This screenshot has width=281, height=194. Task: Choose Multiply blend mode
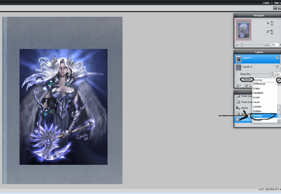coord(265,111)
